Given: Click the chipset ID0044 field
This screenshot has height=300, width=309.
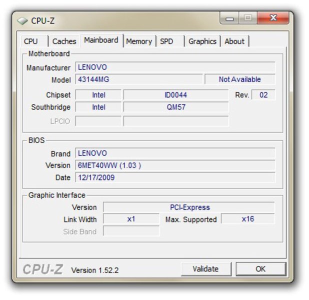Looking at the screenshot, I should pos(176,95).
